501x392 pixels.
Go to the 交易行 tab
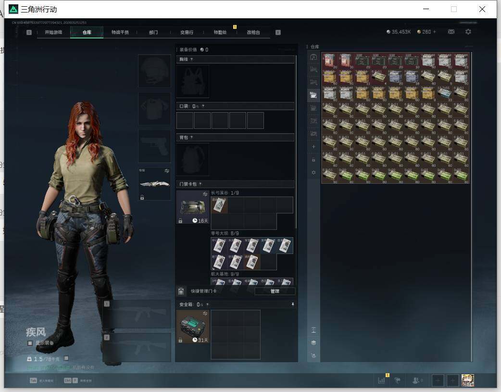[x=187, y=32]
